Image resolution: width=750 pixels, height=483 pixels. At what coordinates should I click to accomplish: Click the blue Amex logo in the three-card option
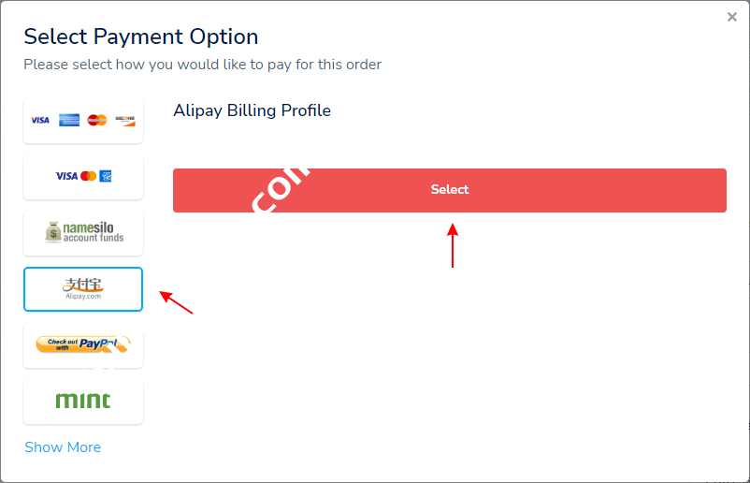[x=106, y=176]
